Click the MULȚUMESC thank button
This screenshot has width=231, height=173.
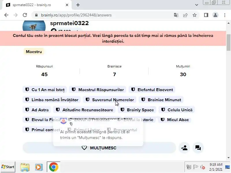[99, 148]
